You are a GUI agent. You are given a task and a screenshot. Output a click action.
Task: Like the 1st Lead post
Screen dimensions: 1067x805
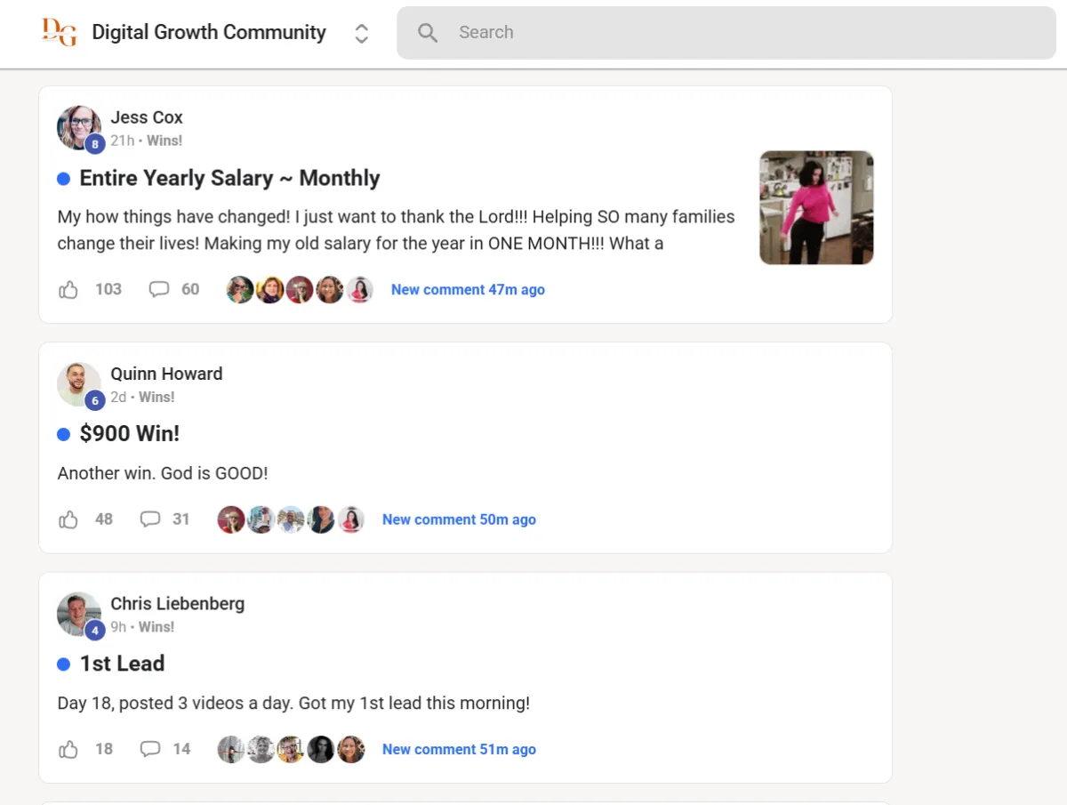[68, 749]
